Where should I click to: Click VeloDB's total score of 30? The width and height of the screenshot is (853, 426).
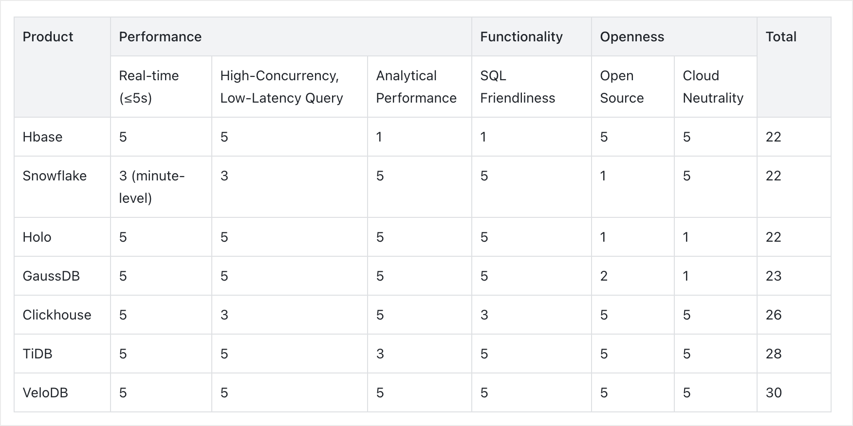pyautogui.click(x=773, y=393)
